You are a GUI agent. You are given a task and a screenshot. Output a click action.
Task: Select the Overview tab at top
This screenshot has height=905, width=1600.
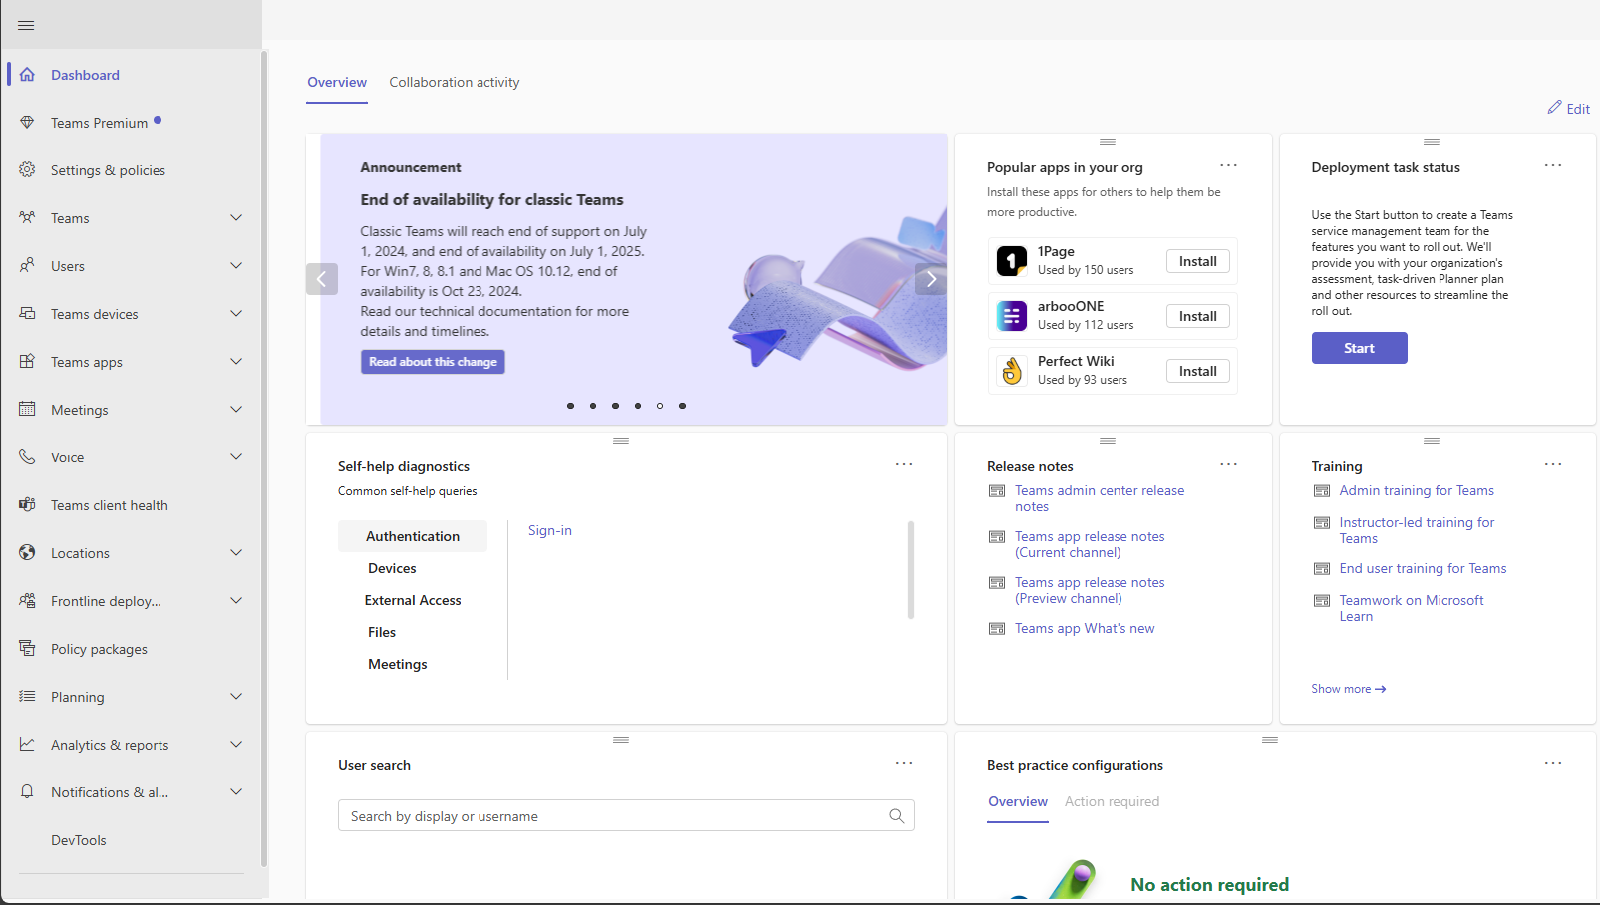(x=337, y=83)
